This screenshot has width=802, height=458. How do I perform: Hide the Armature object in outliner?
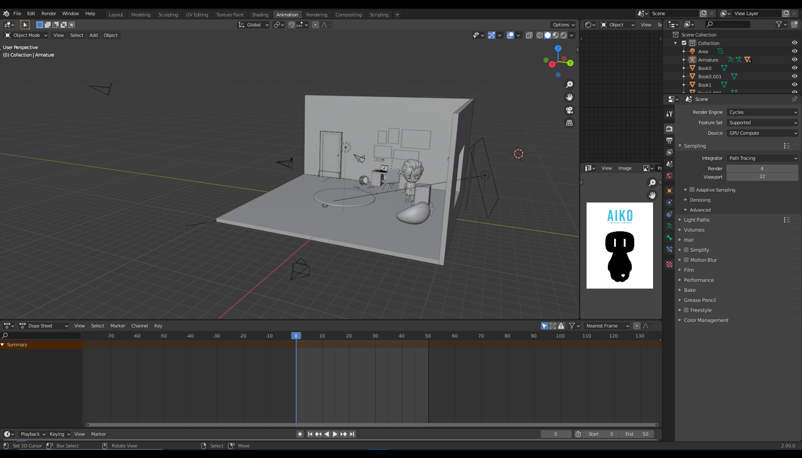tap(794, 60)
